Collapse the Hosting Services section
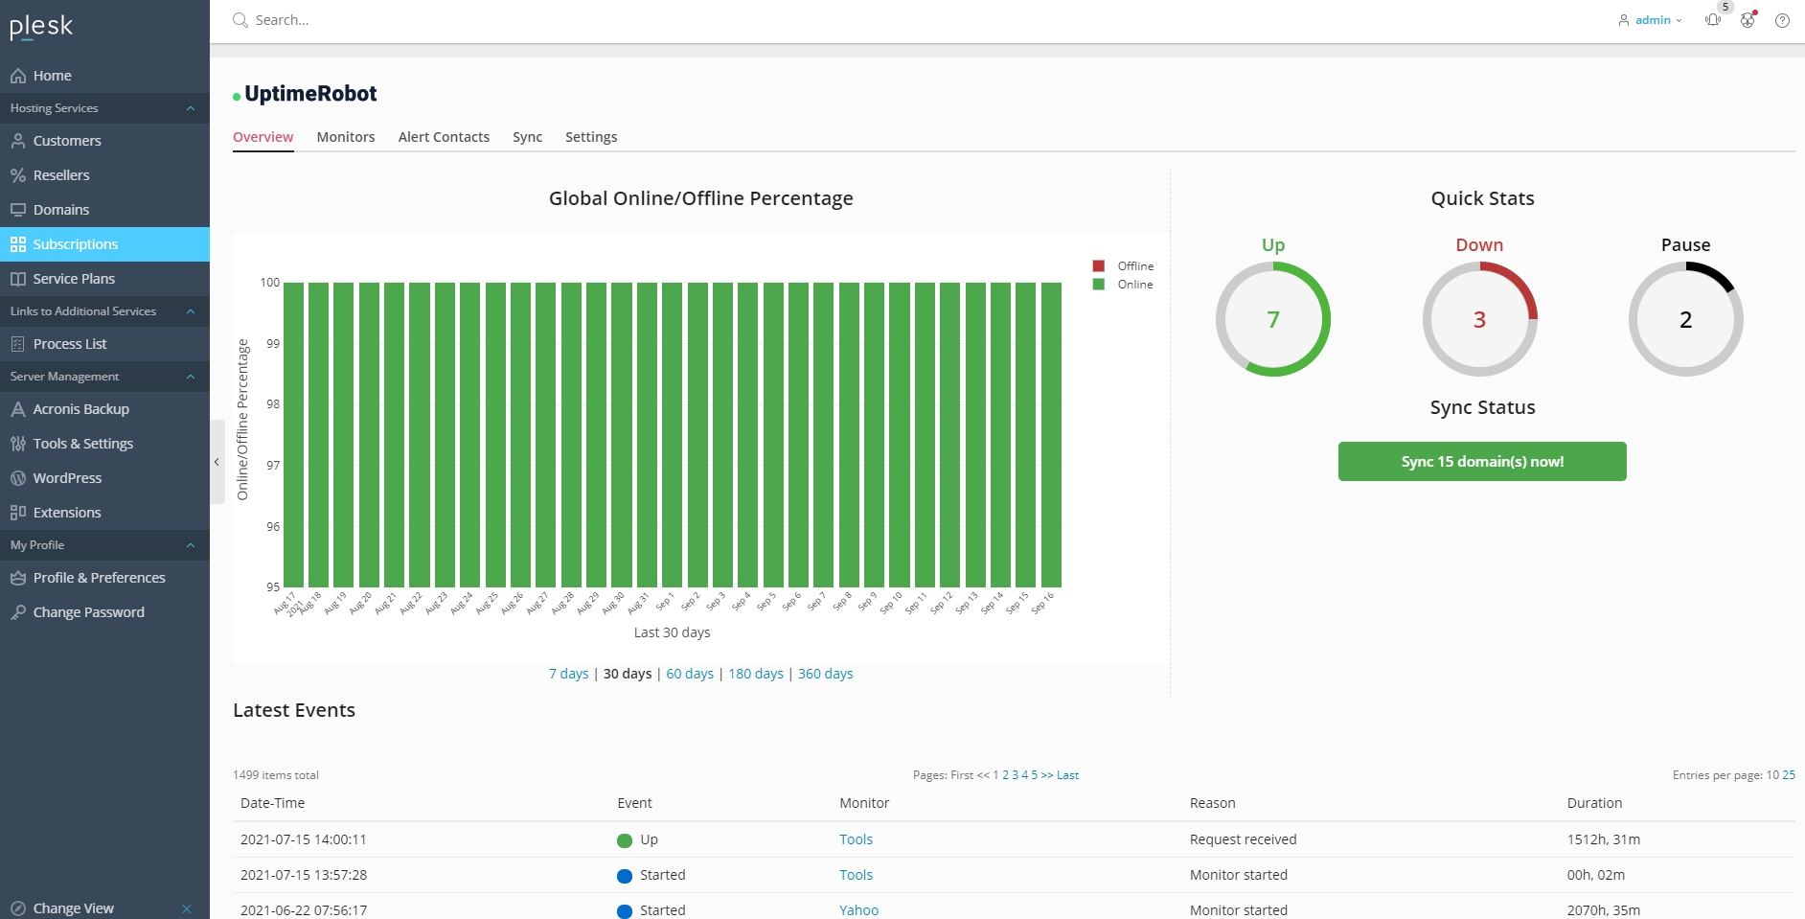The height and width of the screenshot is (919, 1805). pos(191,108)
